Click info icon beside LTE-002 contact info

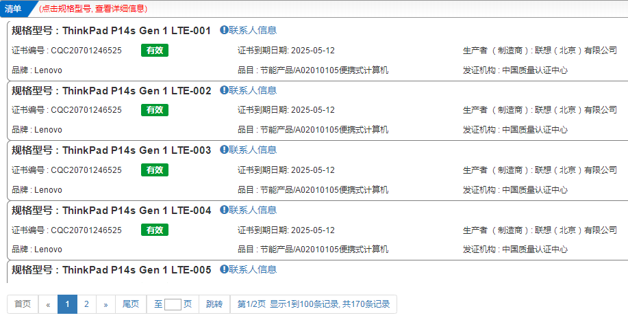coord(224,90)
